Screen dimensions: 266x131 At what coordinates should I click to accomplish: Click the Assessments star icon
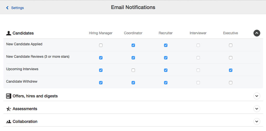9,109
